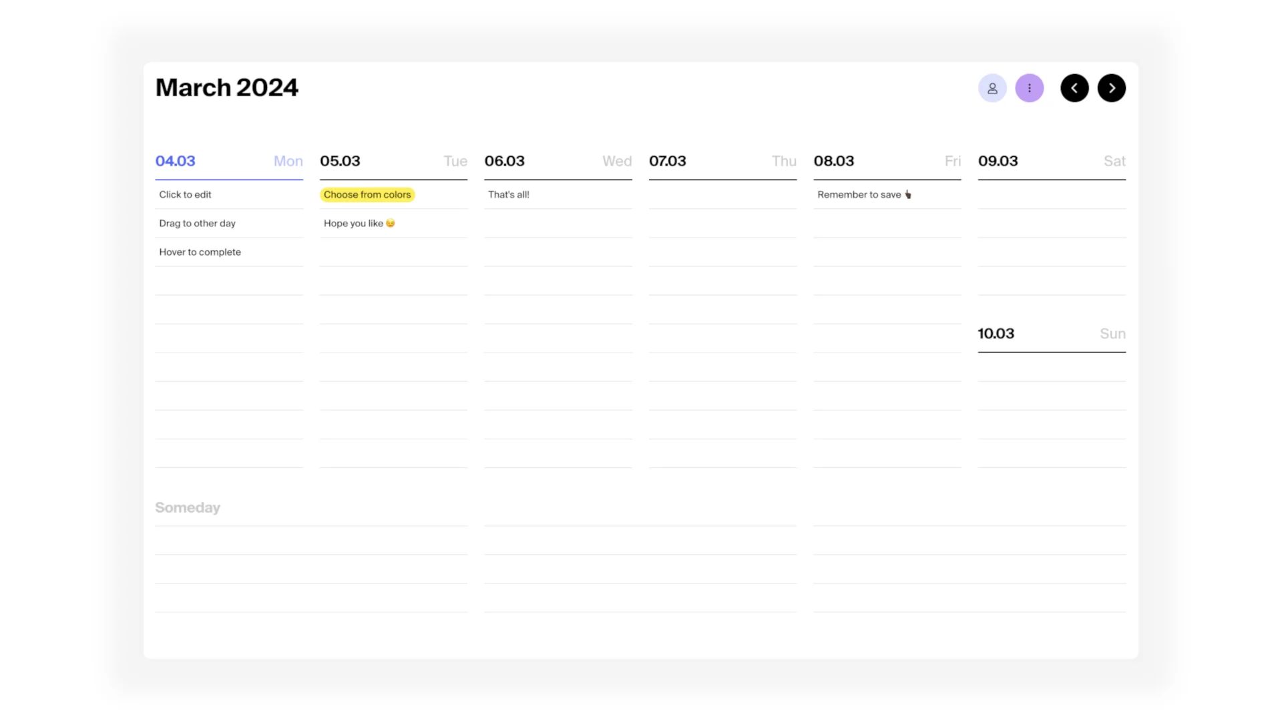Select the 'Hover to complete' task
This screenshot has width=1282, height=721.
200,252
